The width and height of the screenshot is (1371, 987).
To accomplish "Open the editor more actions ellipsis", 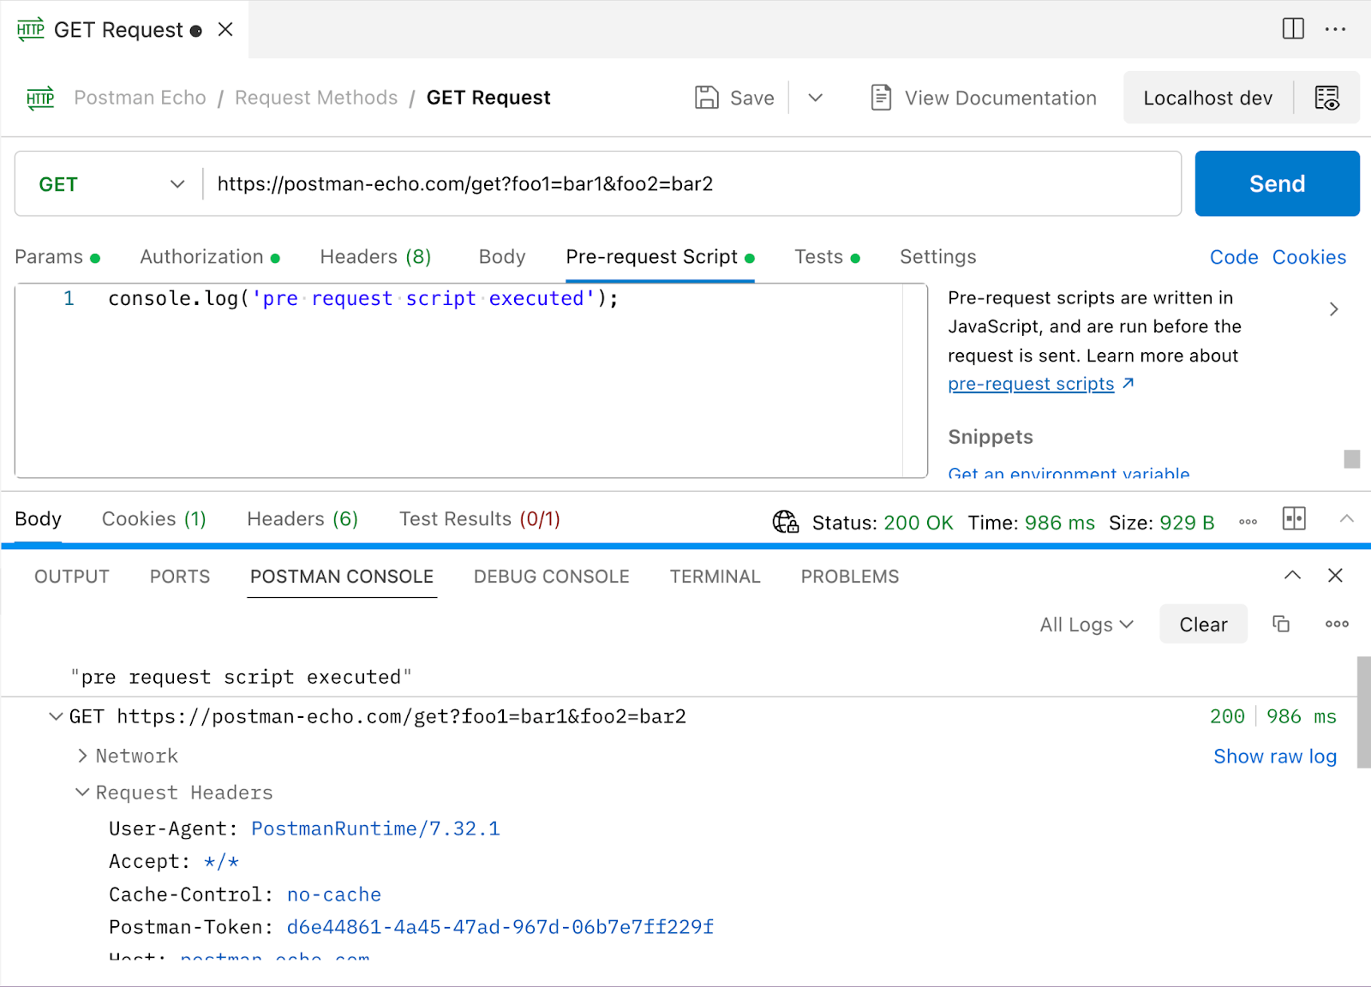I will point(1335,29).
